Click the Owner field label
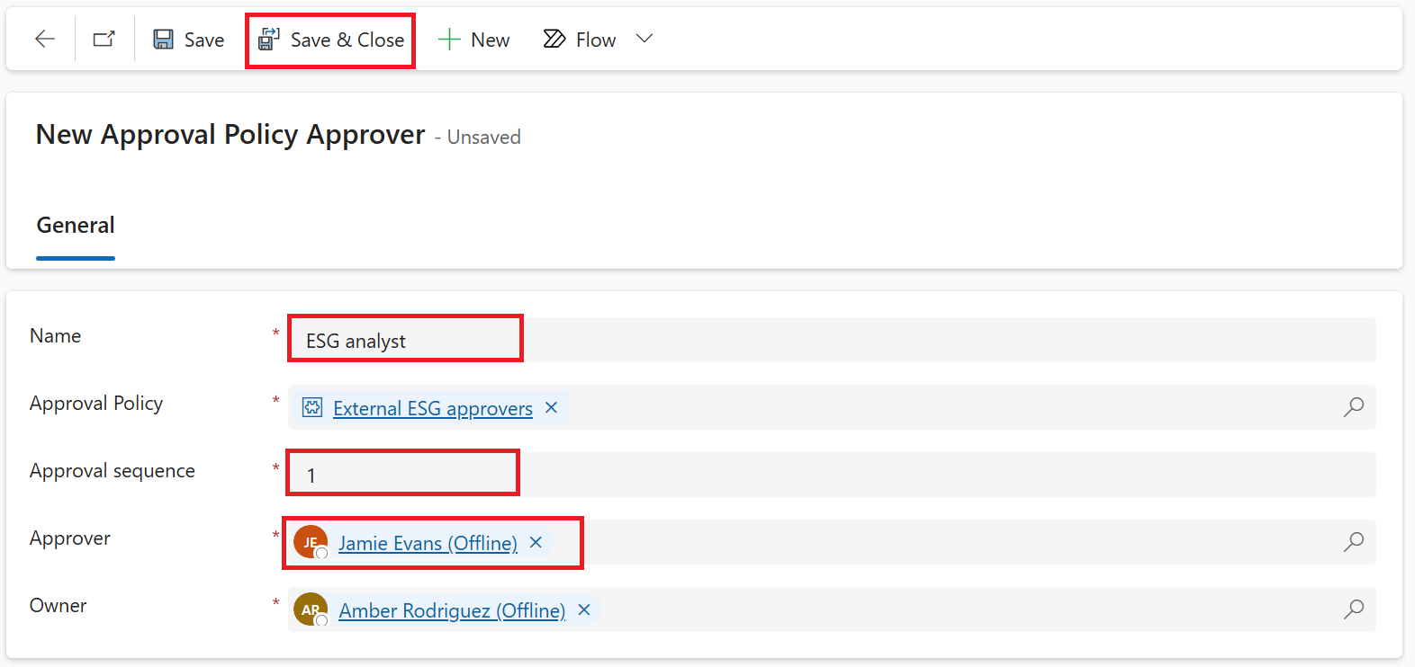 [x=59, y=605]
